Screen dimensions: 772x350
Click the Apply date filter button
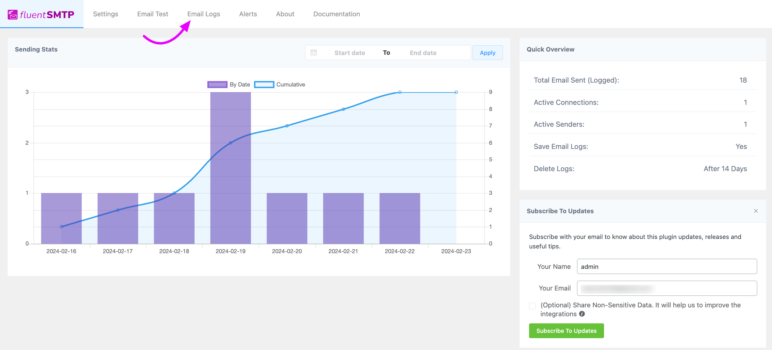(487, 53)
